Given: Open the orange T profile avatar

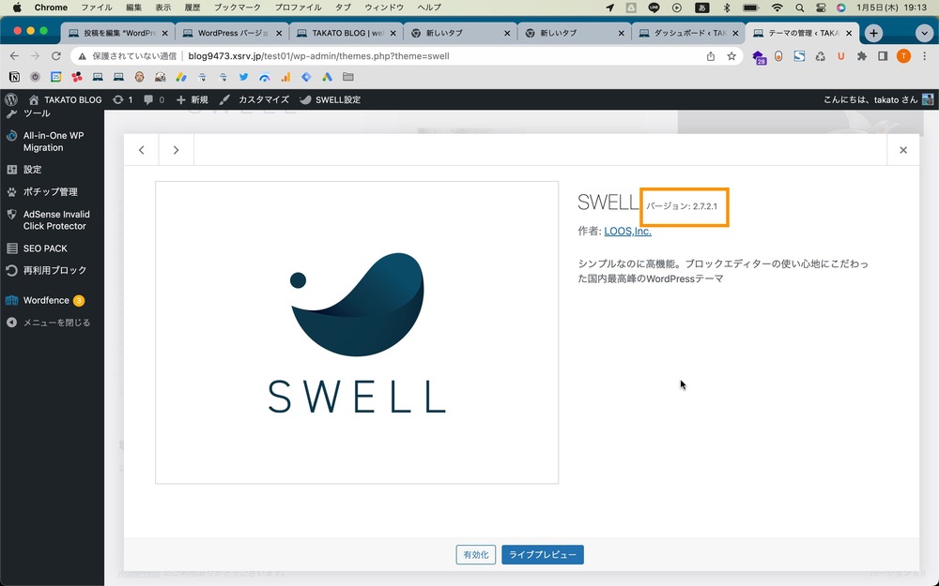Looking at the screenshot, I should point(903,56).
